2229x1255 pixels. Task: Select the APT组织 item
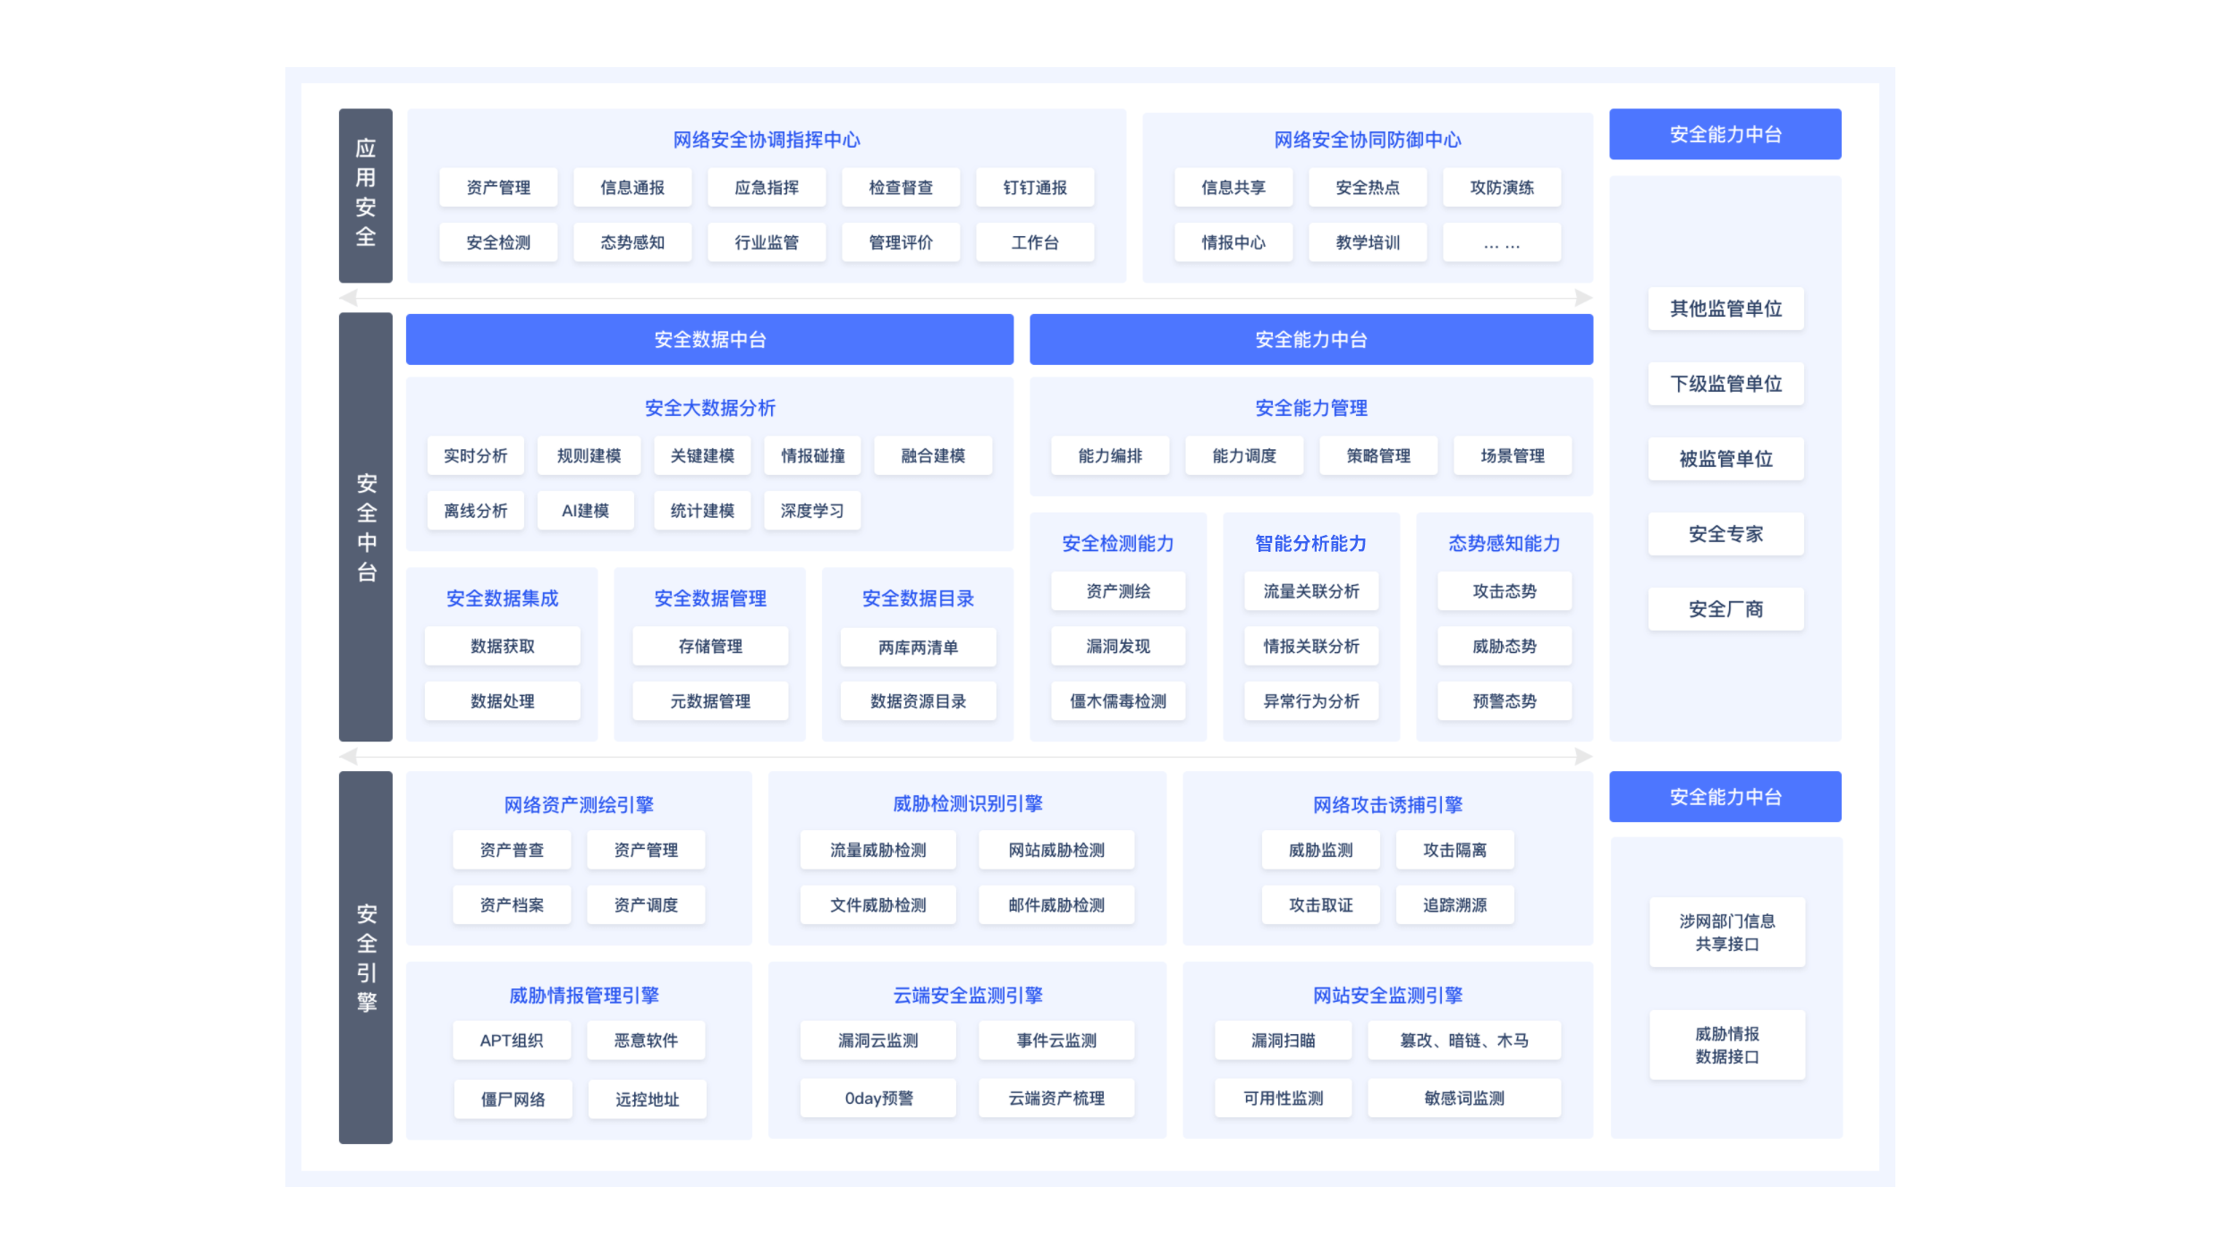tap(512, 1041)
